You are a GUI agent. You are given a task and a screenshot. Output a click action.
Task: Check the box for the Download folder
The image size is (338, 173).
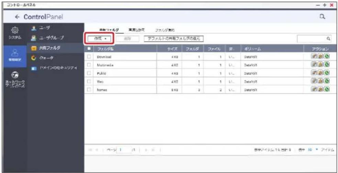pos(89,57)
